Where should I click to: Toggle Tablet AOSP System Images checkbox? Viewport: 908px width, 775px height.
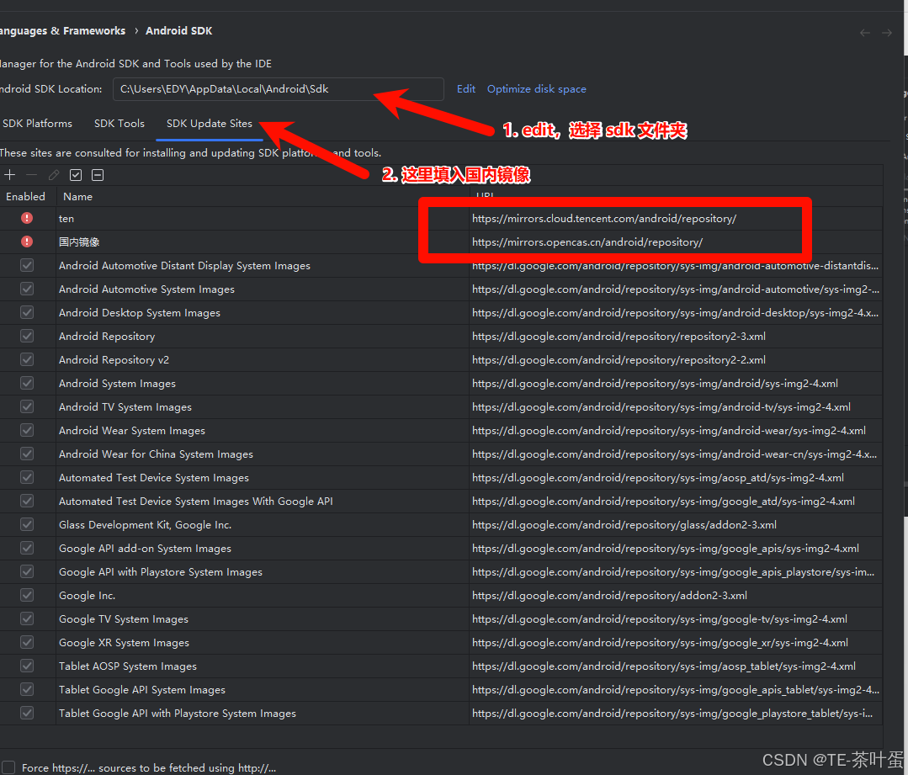click(27, 666)
